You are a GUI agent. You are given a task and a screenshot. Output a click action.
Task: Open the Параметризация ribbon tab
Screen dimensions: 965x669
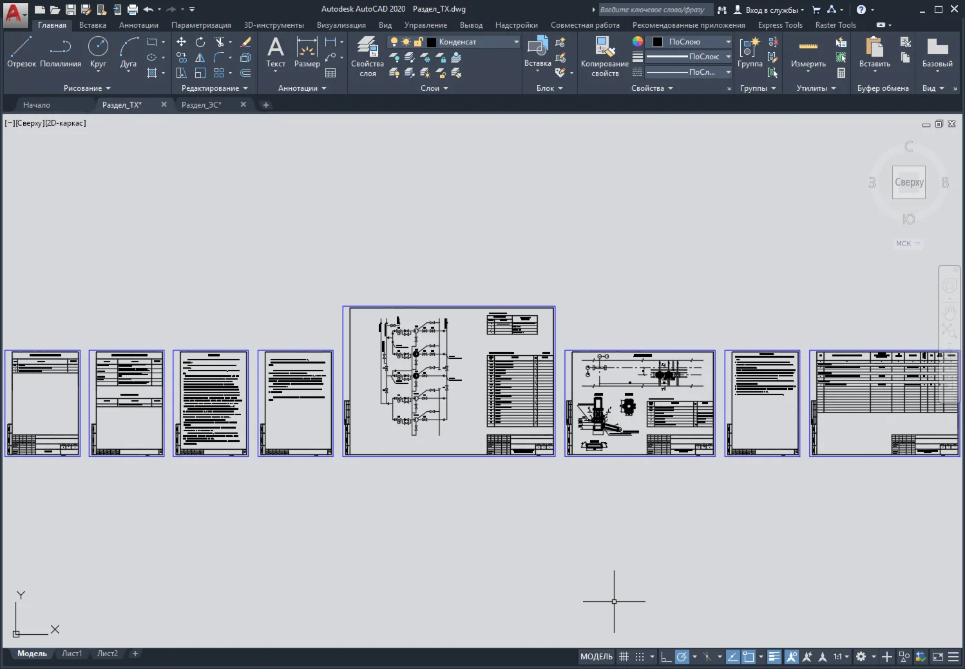(x=201, y=25)
